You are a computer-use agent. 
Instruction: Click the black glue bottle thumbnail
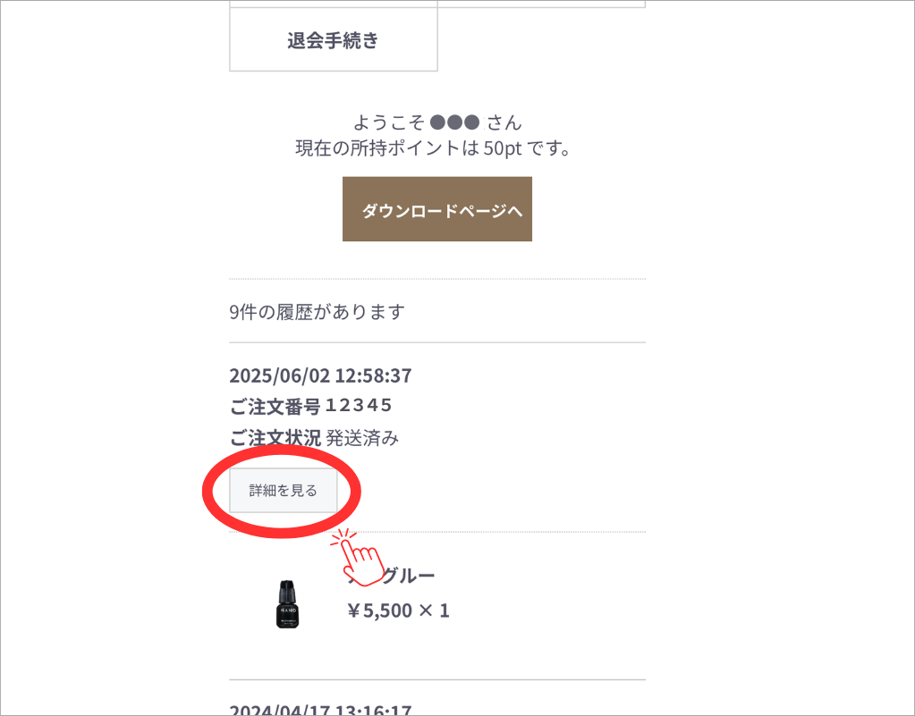(287, 604)
